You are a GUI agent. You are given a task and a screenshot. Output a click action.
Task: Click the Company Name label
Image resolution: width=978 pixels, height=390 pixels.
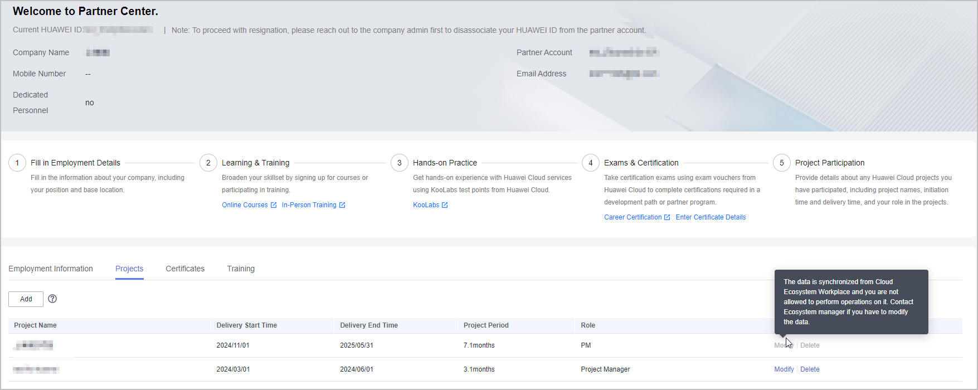pos(41,52)
